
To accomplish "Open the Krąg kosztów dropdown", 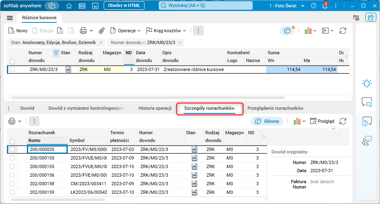I will [x=166, y=31].
